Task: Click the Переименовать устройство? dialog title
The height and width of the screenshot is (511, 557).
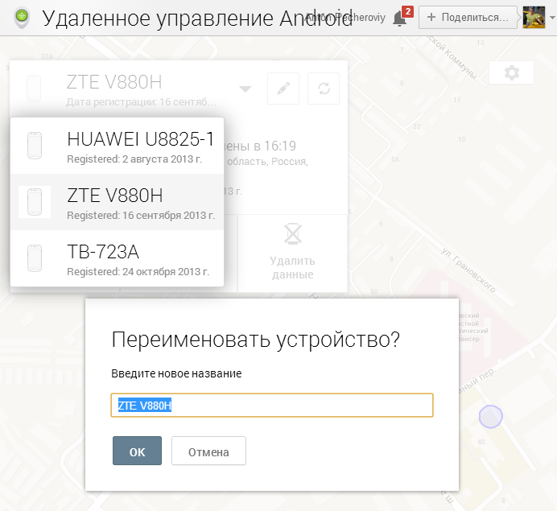Action: (255, 340)
